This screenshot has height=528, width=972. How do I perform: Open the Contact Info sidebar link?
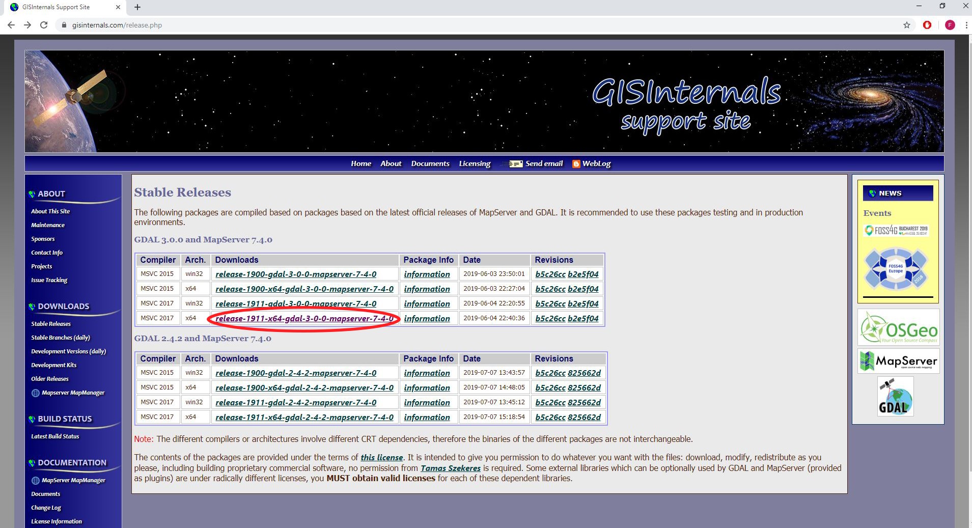tap(47, 253)
